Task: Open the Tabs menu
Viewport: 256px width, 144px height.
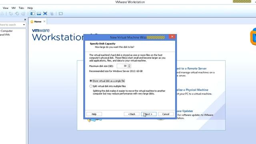Action: pos(21,8)
